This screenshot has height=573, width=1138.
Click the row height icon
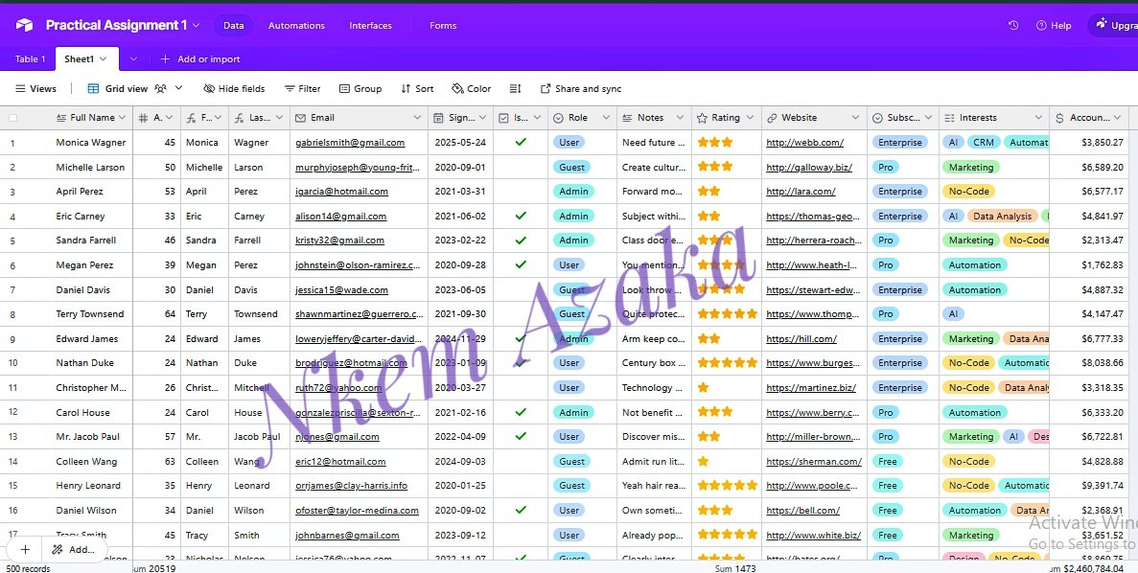515,88
